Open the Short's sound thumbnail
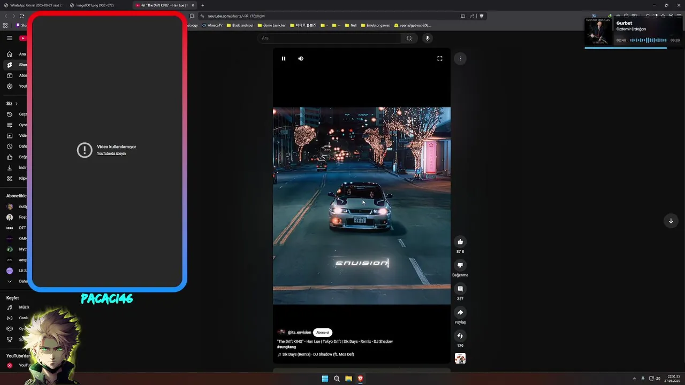 click(x=460, y=358)
